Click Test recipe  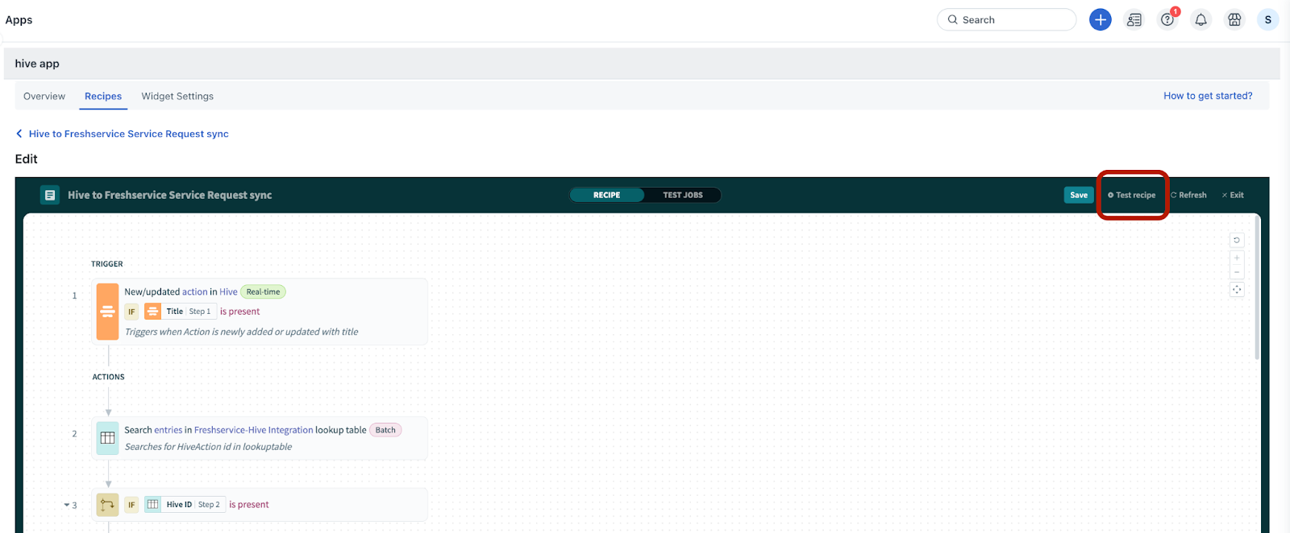pos(1132,195)
